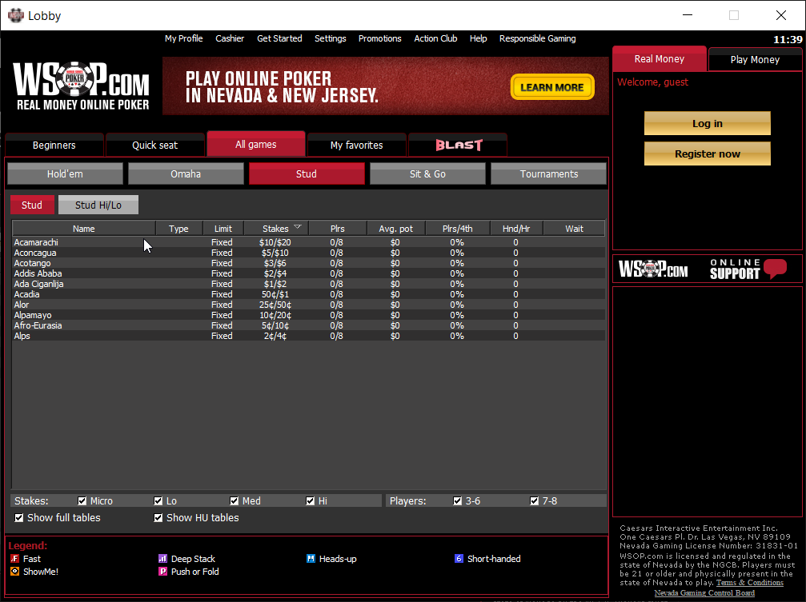Switch to the Quick seat tab

154,145
